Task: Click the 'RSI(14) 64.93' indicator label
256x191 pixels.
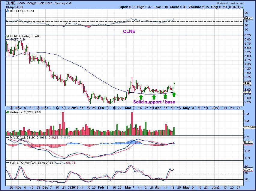Action: (22, 11)
